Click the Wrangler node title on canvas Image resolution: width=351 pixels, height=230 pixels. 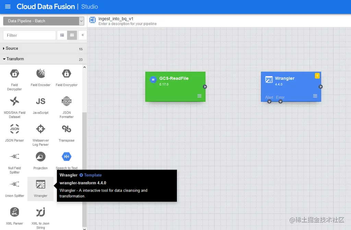pyautogui.click(x=285, y=78)
